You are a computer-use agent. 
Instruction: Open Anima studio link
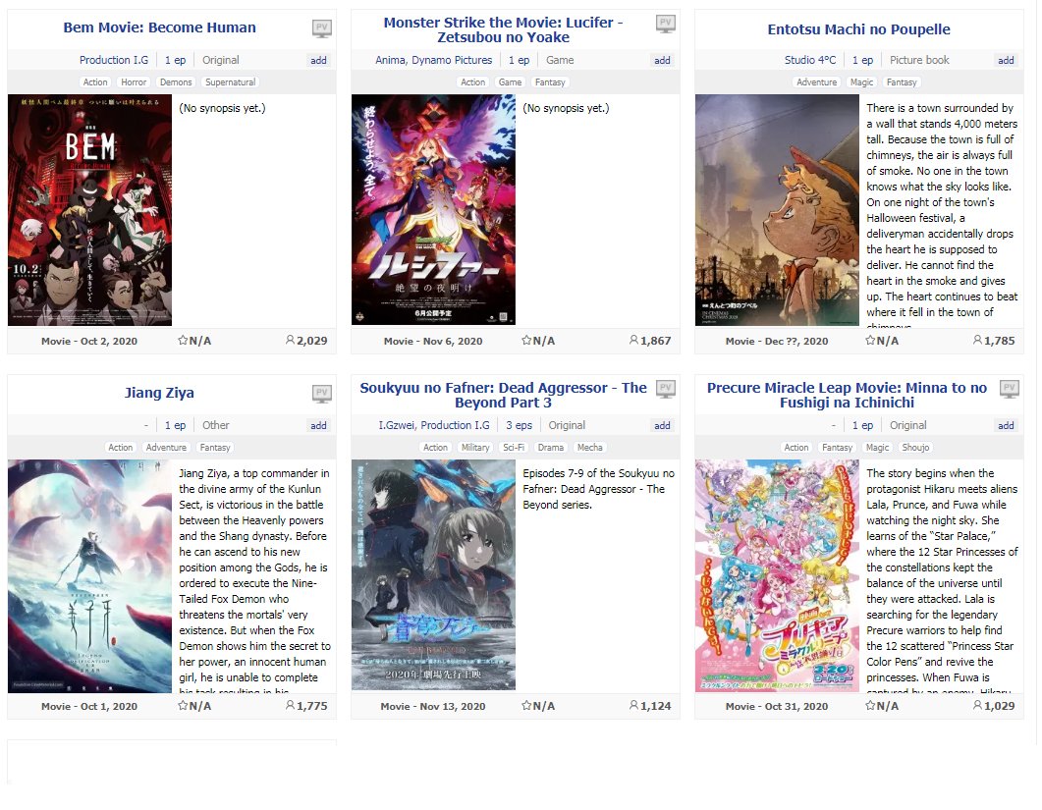click(390, 60)
